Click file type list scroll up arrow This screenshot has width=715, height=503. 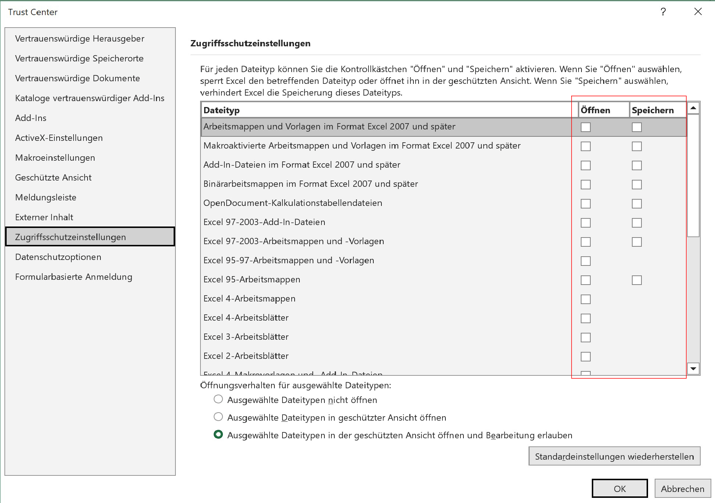point(693,108)
